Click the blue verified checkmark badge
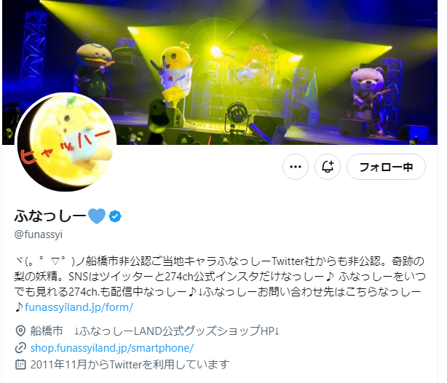Viewport: 447px width, 383px height. coord(115,216)
